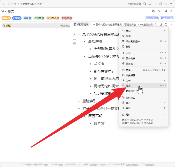Expand the 导出 submenu

pos(144,108)
